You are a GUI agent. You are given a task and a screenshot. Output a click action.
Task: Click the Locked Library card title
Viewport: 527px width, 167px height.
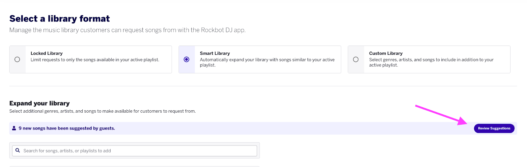pyautogui.click(x=46, y=53)
